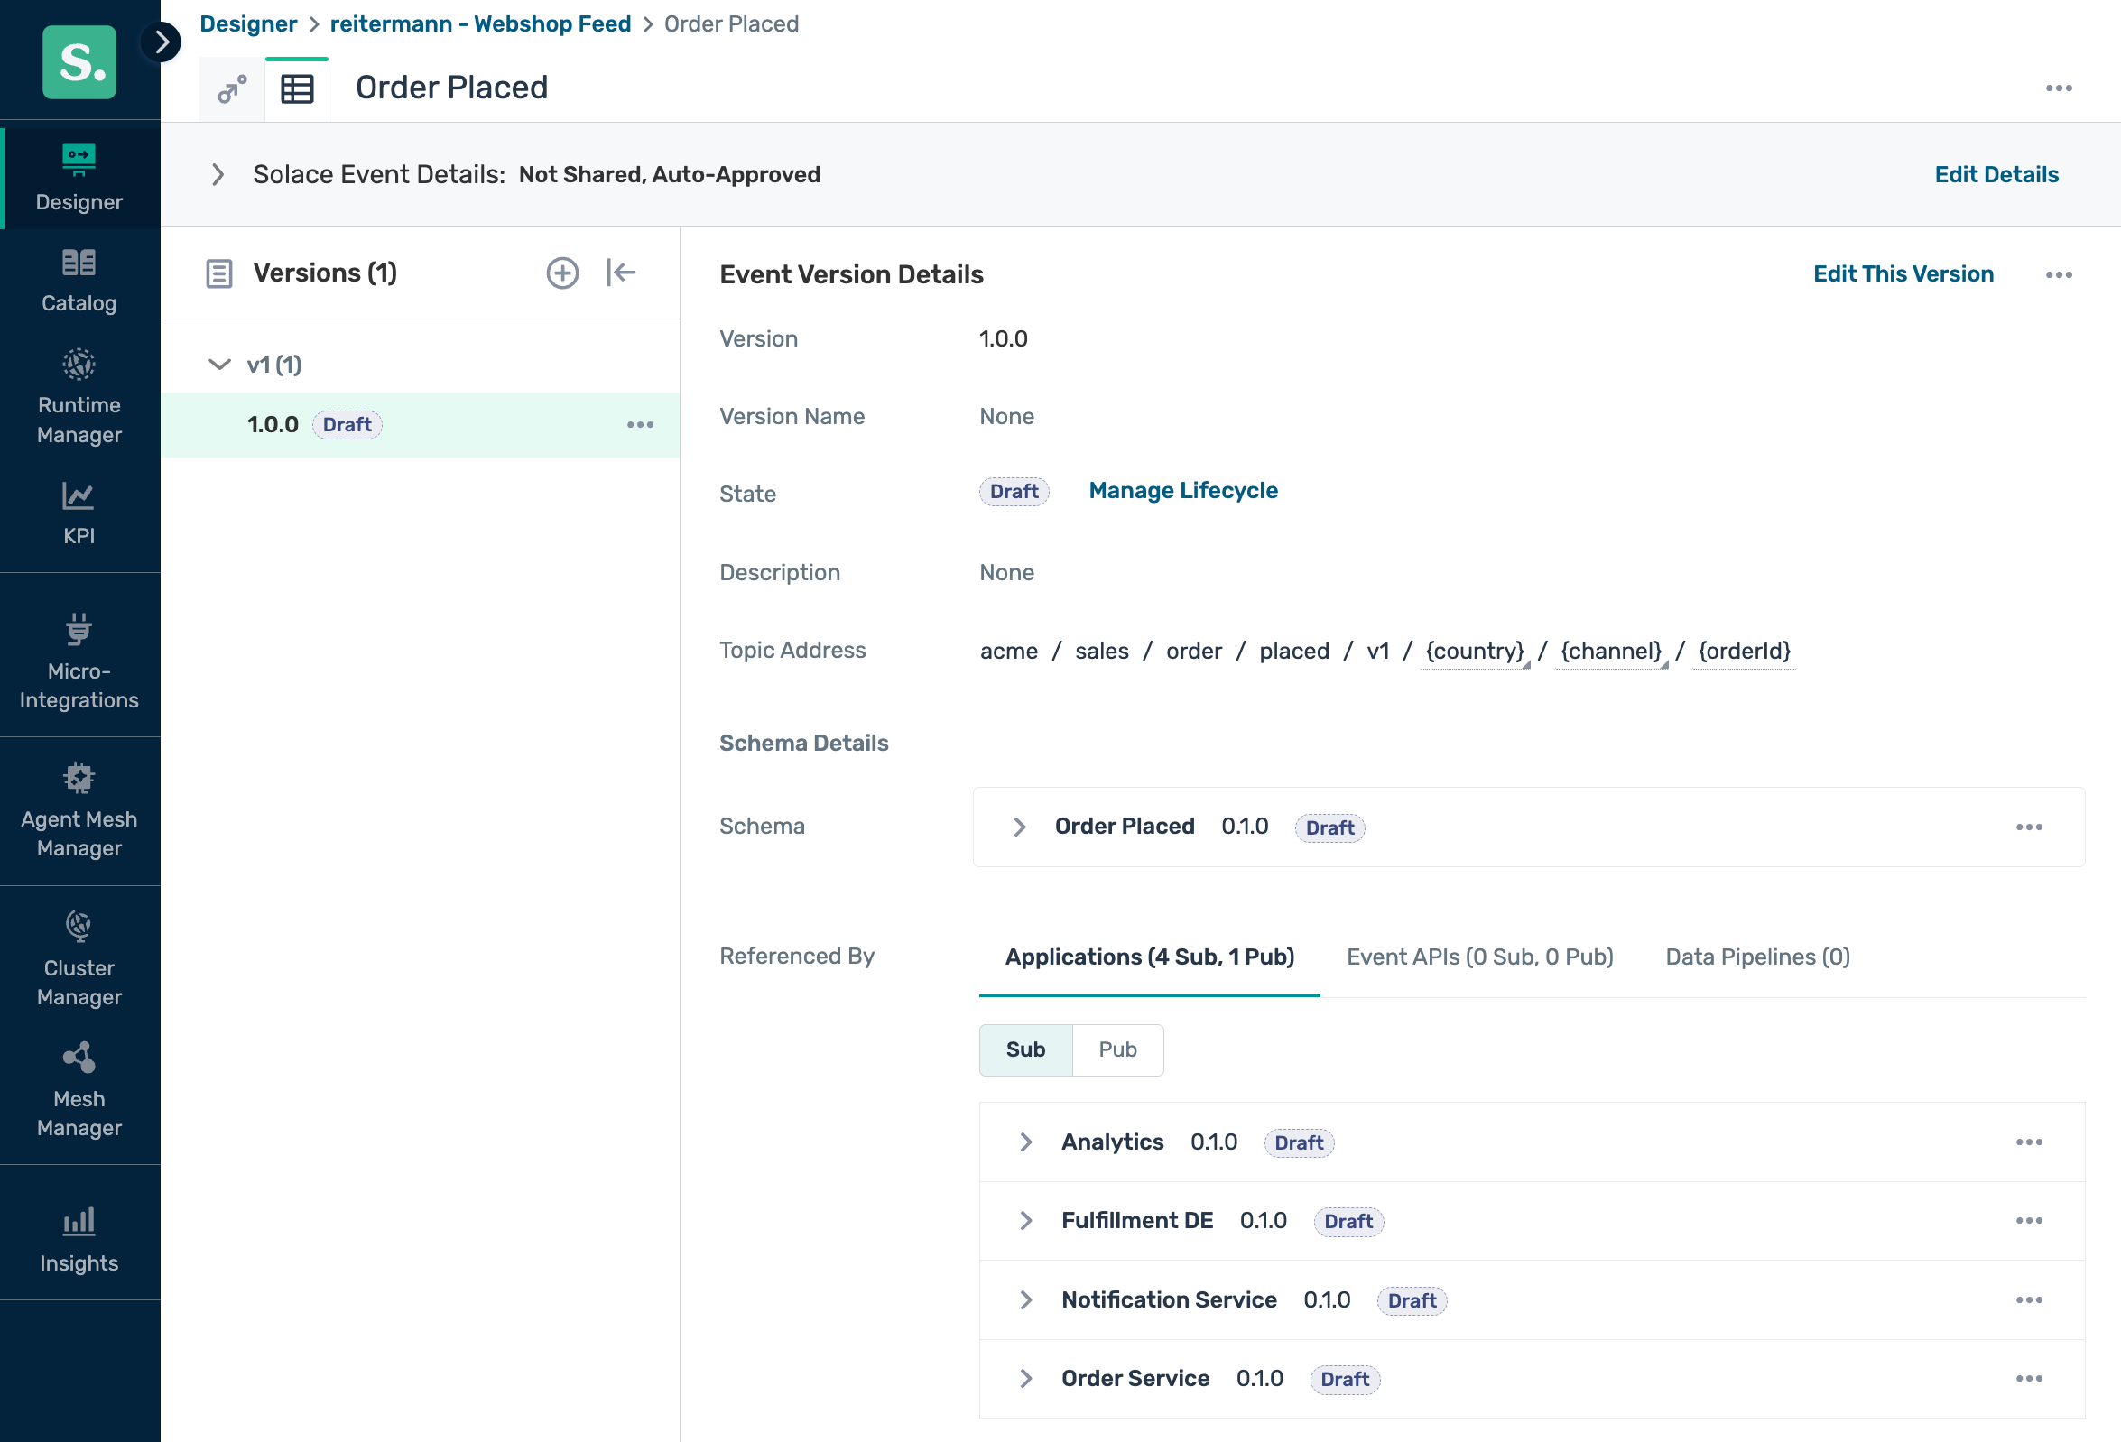
Task: Collapse the Versions panel
Action: (x=621, y=272)
